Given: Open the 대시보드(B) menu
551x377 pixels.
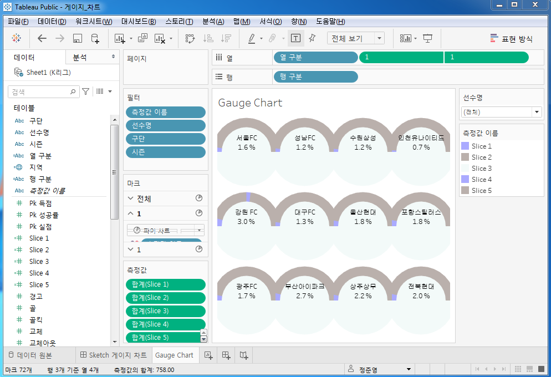Looking at the screenshot, I should 139,22.
